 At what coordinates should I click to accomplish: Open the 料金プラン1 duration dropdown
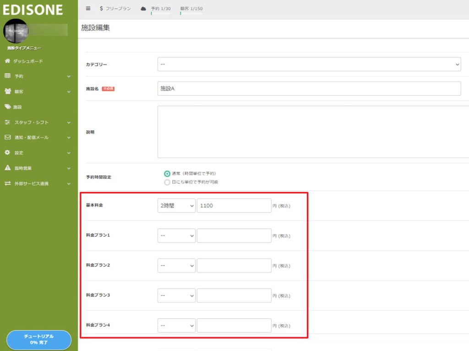click(x=176, y=236)
